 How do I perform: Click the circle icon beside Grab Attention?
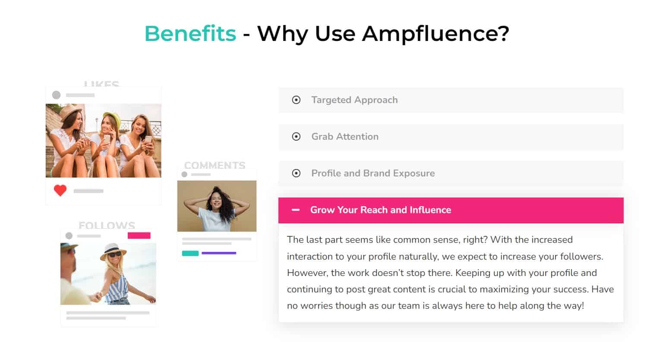[296, 137]
